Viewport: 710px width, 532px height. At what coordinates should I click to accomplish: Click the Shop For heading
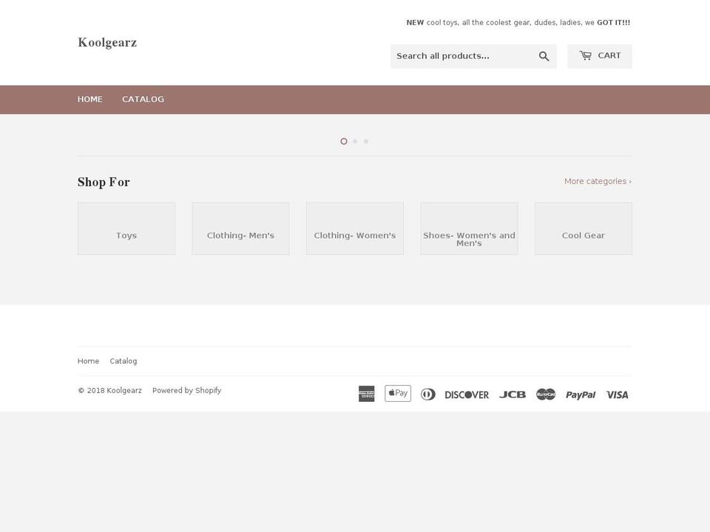[104, 182]
